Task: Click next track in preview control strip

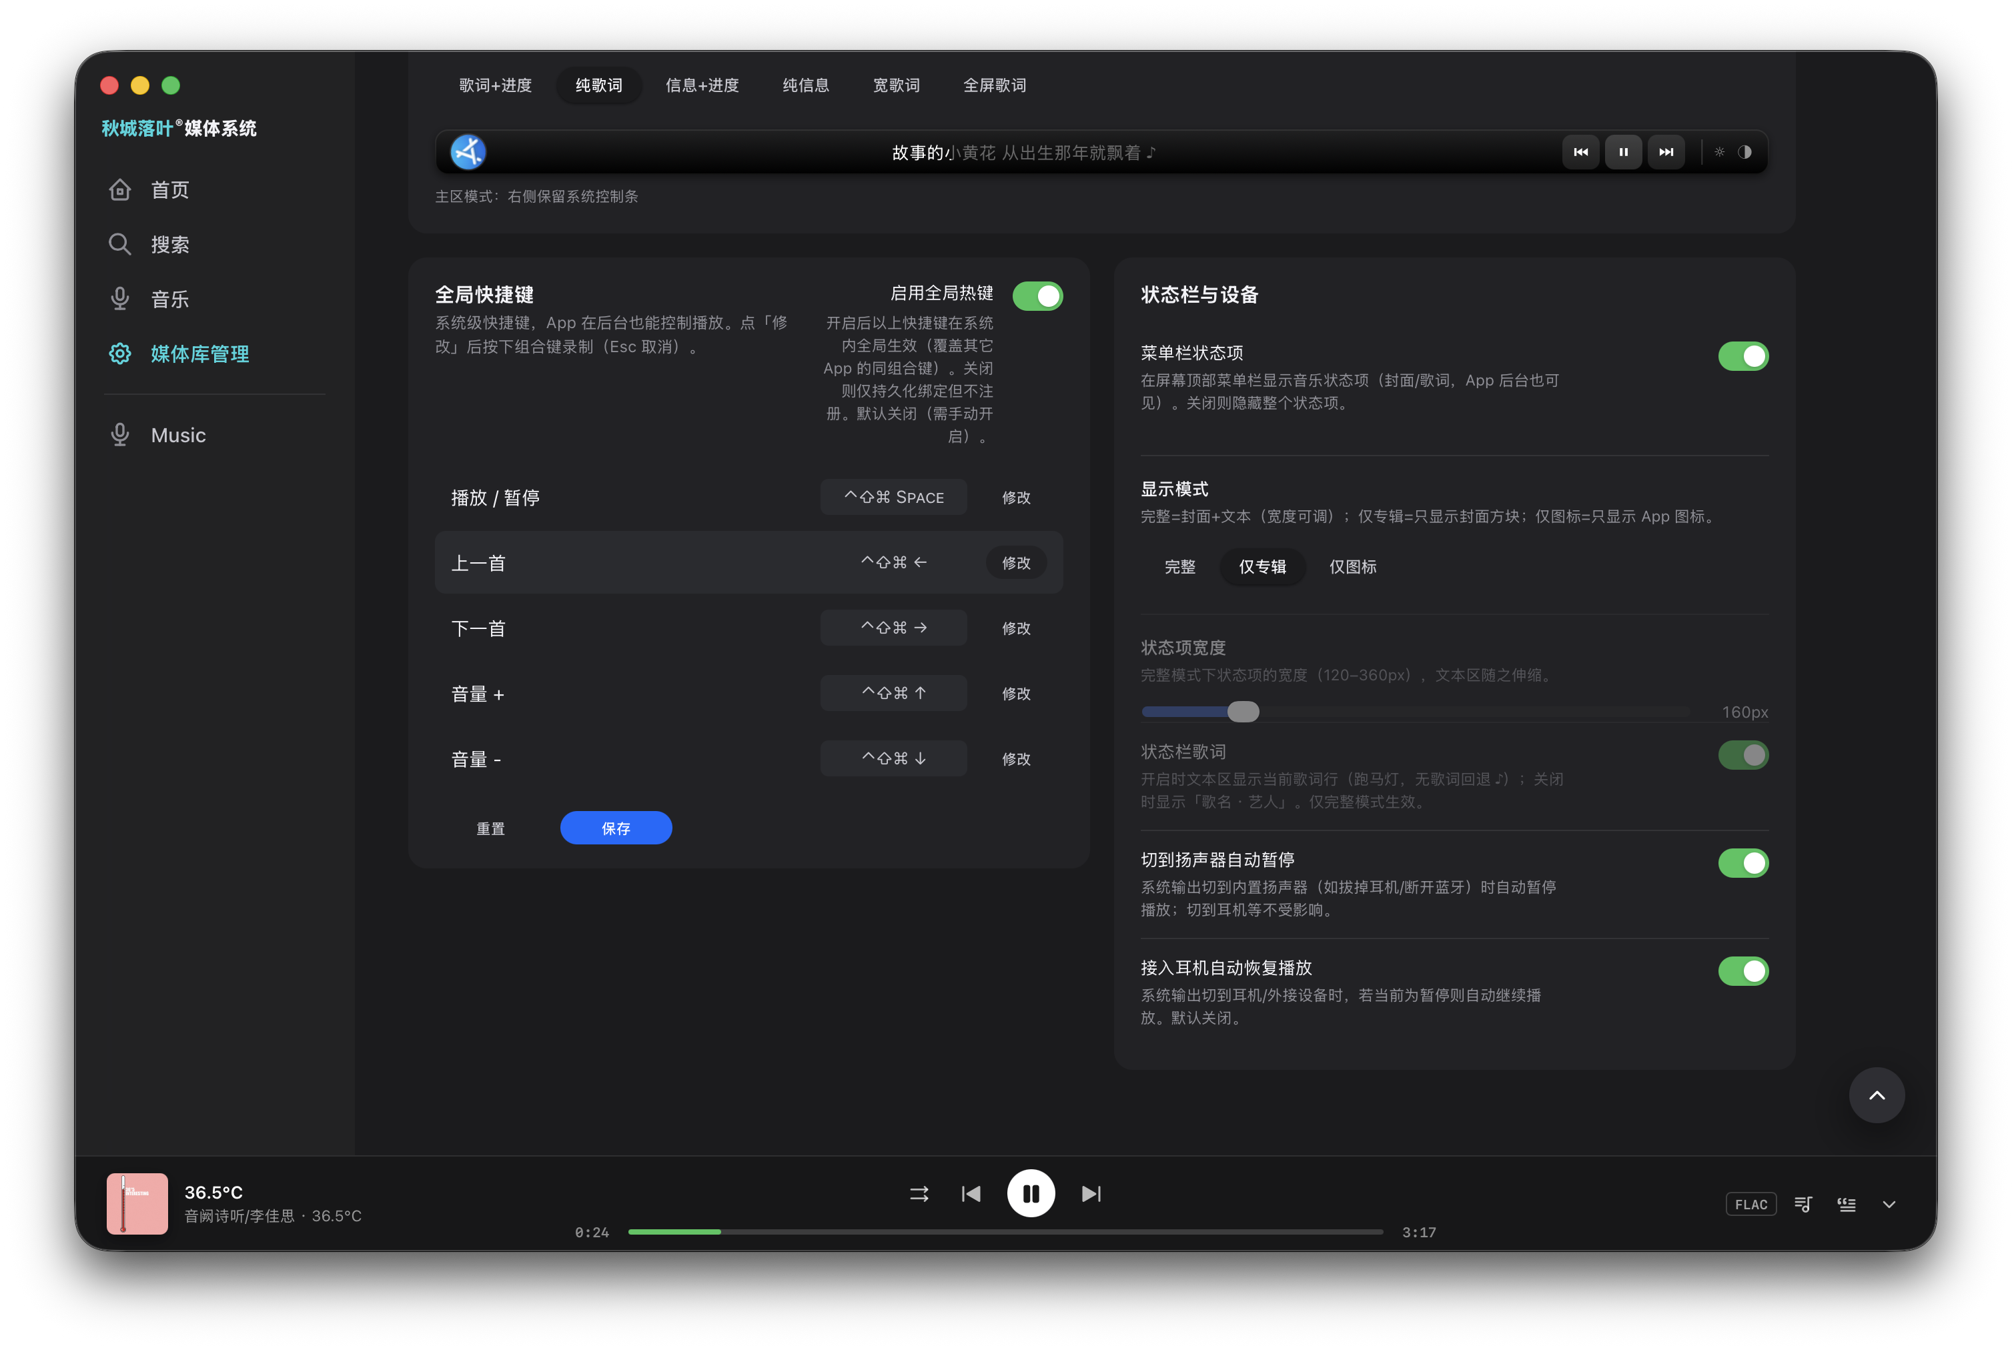Action: click(x=1666, y=152)
